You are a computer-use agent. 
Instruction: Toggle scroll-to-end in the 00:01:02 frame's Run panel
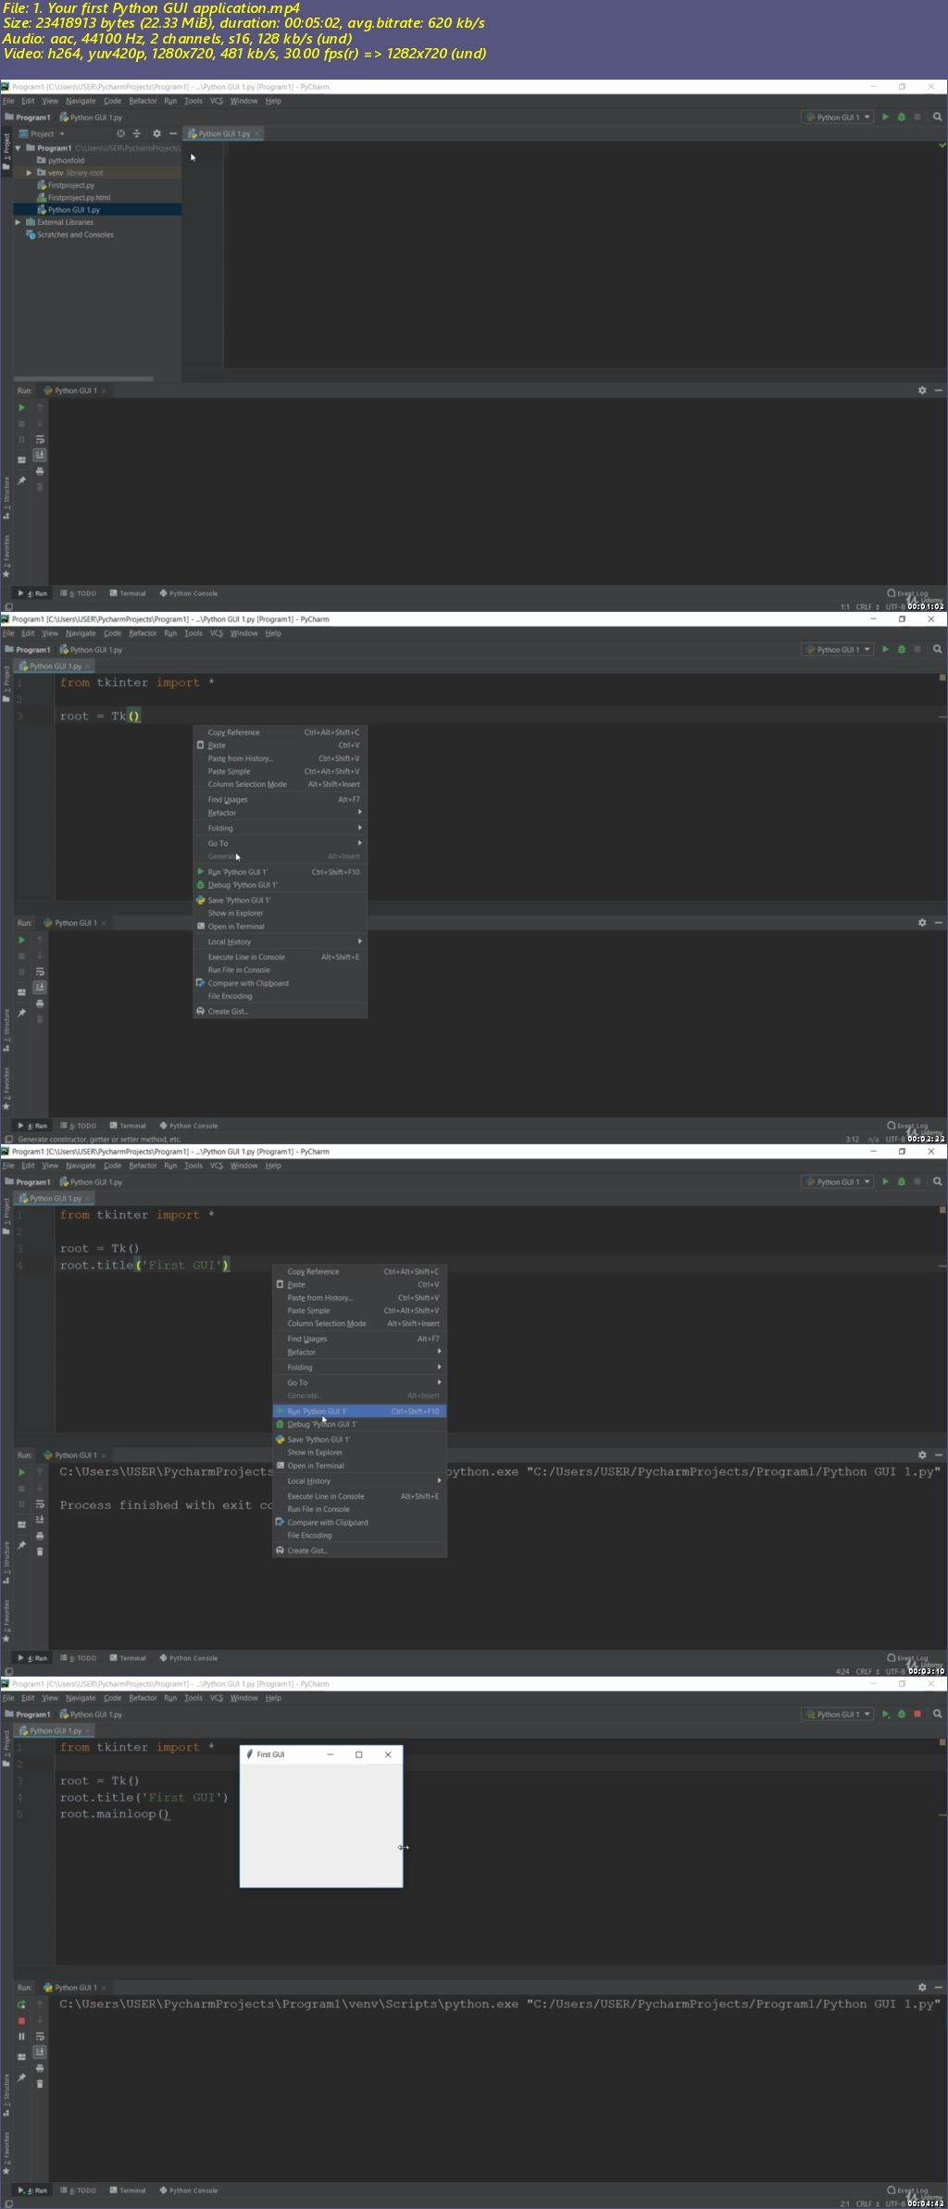coord(40,455)
